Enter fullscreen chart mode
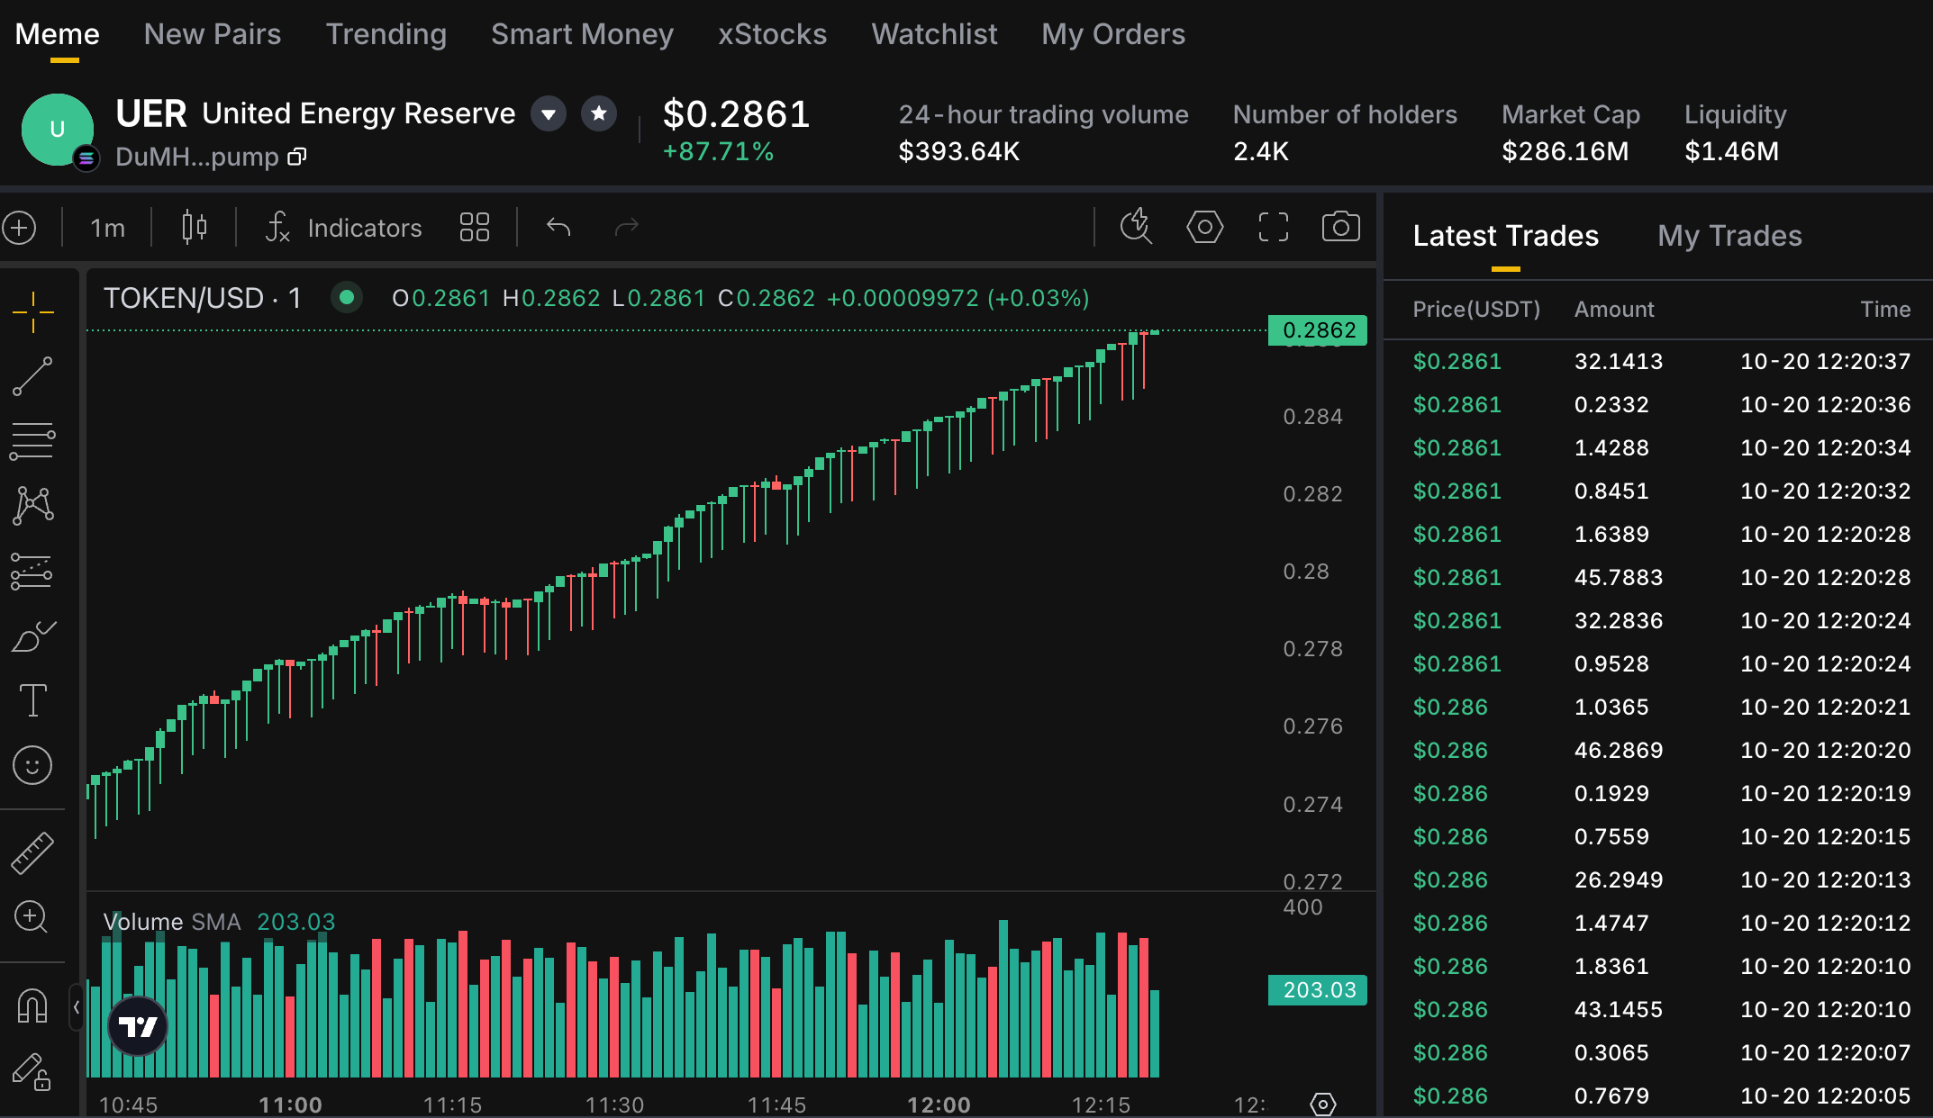Screen dimensions: 1933x1118 [1274, 227]
